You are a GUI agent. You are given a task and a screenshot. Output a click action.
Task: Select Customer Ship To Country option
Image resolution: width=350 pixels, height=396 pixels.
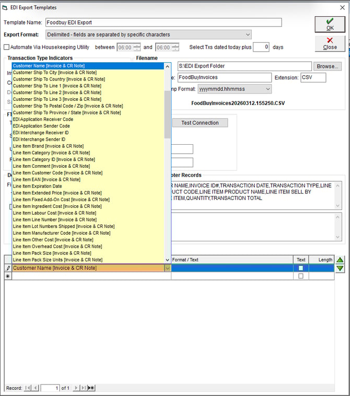click(88, 79)
